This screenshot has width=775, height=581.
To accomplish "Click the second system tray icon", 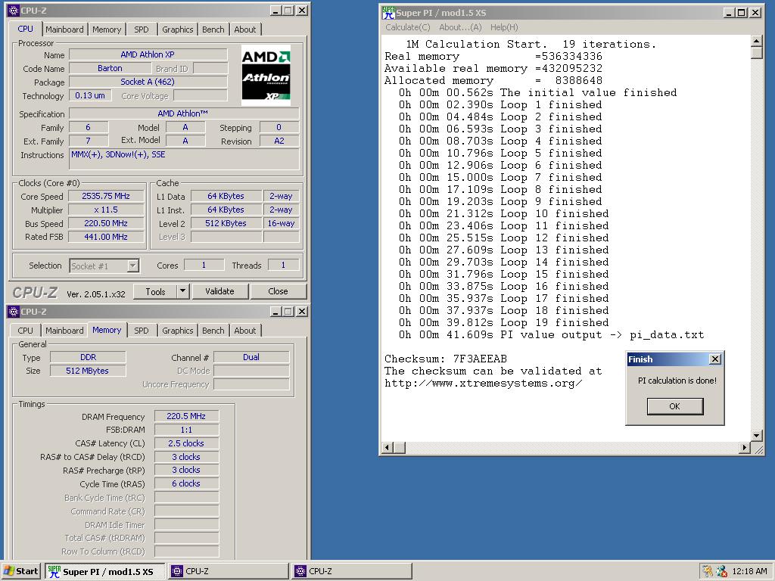I will (x=721, y=571).
